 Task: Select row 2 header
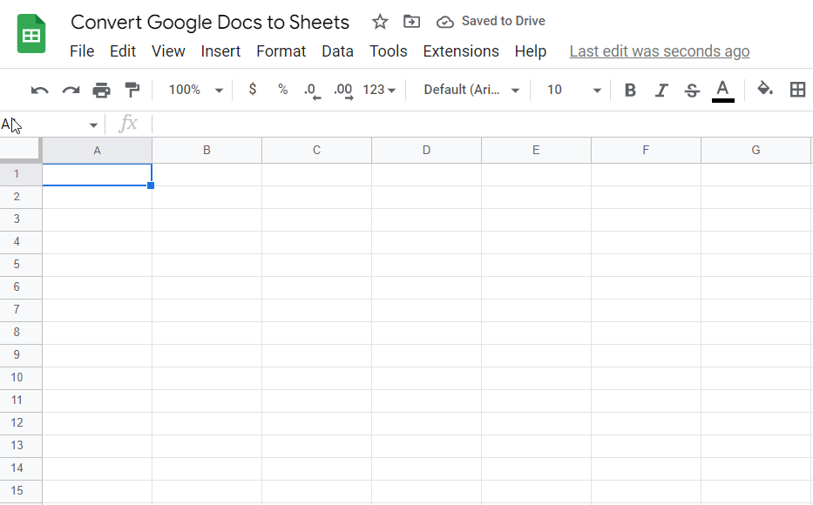[x=21, y=197]
